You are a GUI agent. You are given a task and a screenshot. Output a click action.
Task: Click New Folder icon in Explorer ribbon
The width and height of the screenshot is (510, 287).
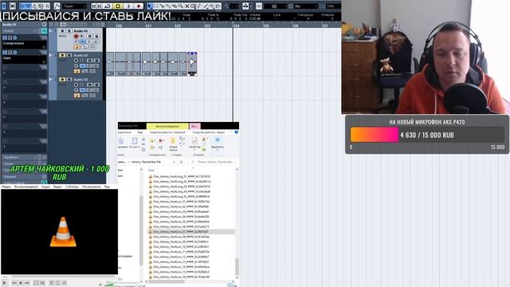click(173, 141)
